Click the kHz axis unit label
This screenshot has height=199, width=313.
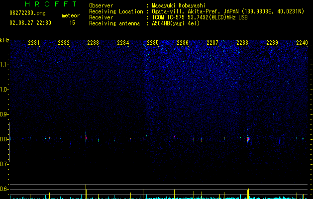click(x=4, y=40)
